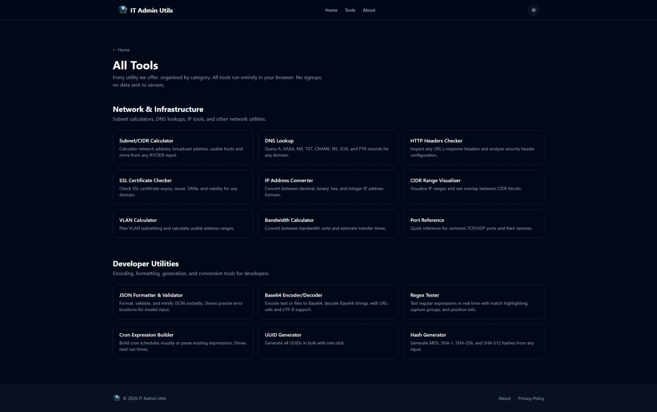Open the VLAN Calculator tool
This screenshot has height=412, width=657.
pyautogui.click(x=183, y=224)
